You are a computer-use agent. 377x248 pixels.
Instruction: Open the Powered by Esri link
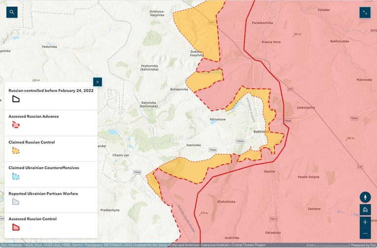[363, 245]
